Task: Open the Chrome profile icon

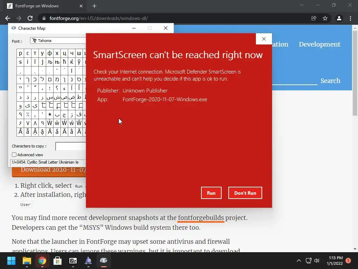Action: tap(339, 18)
